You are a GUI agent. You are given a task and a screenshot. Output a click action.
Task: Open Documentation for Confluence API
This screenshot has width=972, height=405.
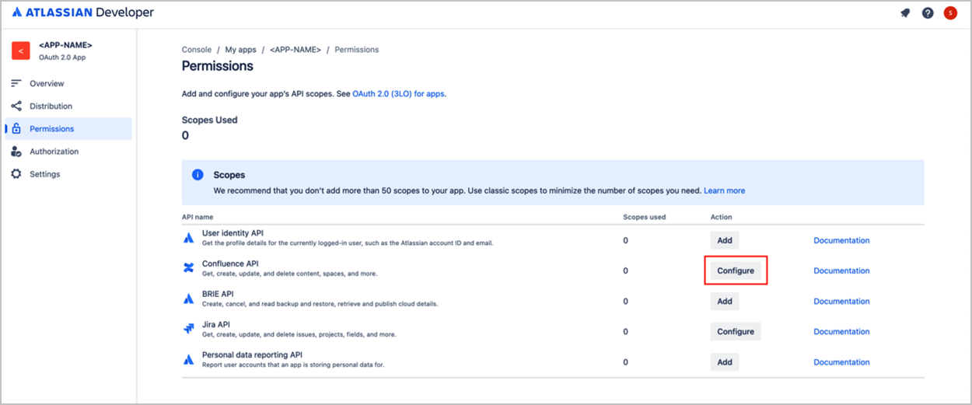pos(841,271)
